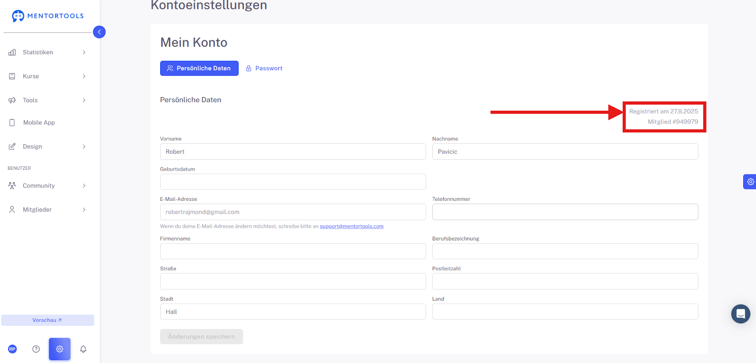Open settings via the bottom gear icon
This screenshot has width=756, height=363.
pyautogui.click(x=60, y=349)
